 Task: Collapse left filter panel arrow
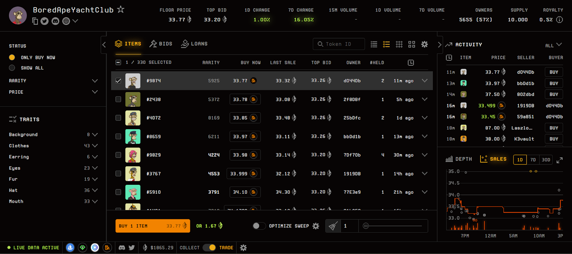point(104,45)
